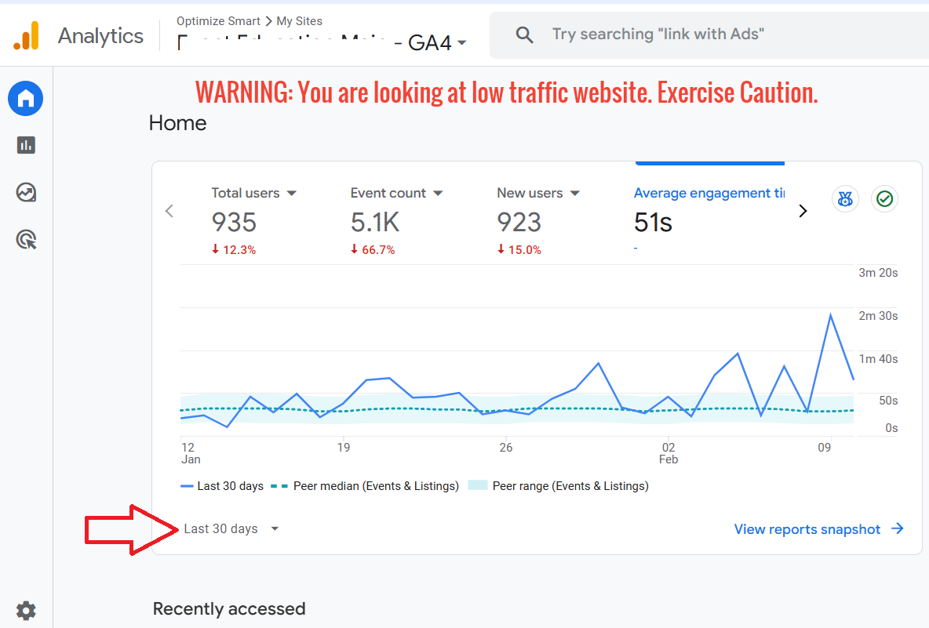Open the Advertising section icon
The height and width of the screenshot is (628, 929).
click(25, 239)
